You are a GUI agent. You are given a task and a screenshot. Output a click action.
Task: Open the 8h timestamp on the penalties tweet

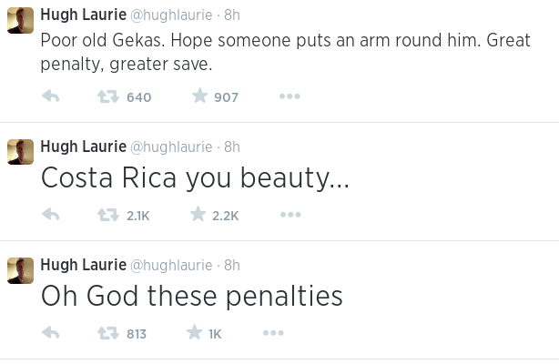click(232, 265)
